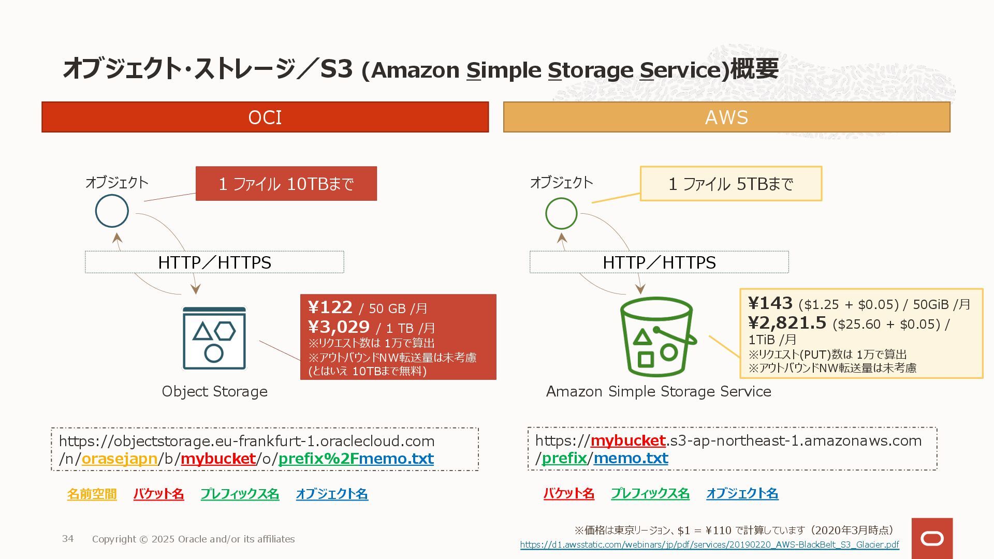Click the green Amazon S3 bucket icon
The width and height of the screenshot is (994, 559).
658,336
